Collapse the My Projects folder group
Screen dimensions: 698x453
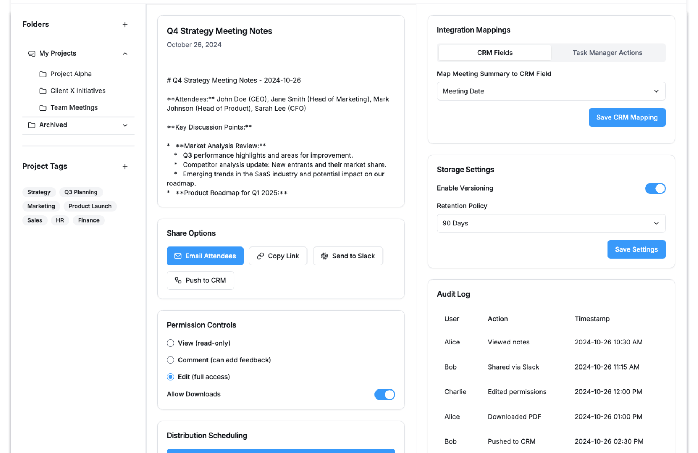pyautogui.click(x=125, y=54)
